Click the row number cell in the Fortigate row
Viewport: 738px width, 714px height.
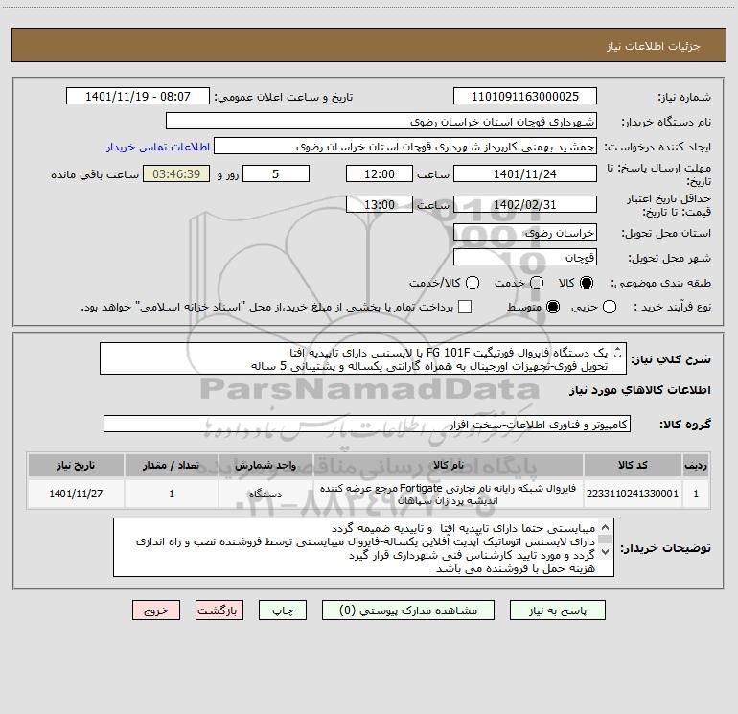click(x=696, y=494)
